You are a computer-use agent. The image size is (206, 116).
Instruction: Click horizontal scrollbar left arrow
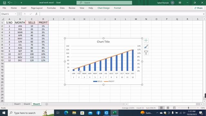(126, 104)
